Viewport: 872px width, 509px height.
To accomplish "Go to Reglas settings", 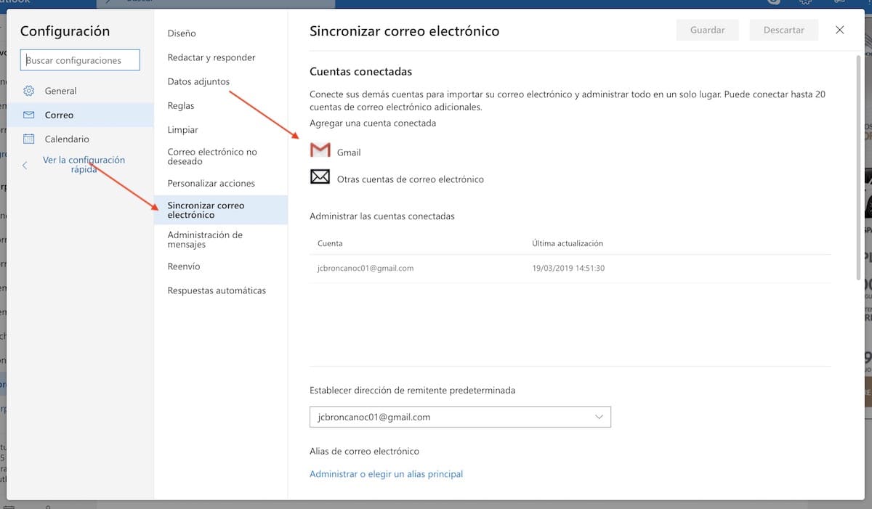I will (x=181, y=105).
